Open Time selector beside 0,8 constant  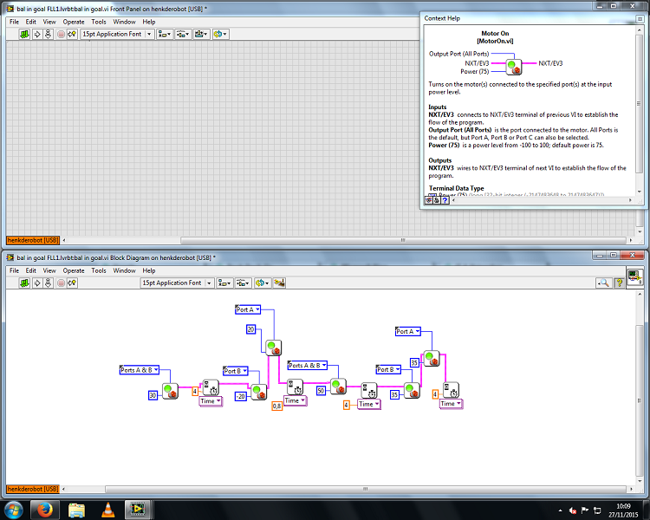click(x=296, y=400)
